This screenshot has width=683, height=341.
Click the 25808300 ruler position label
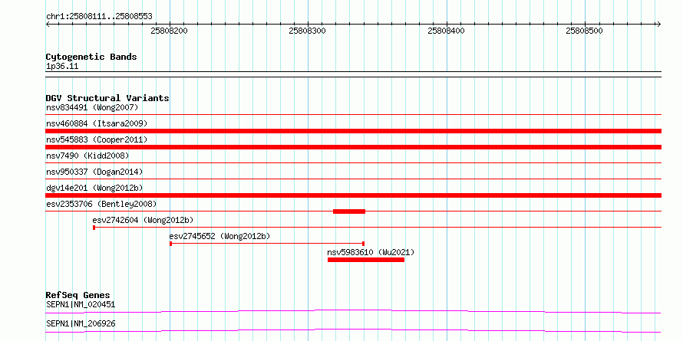[x=308, y=31]
